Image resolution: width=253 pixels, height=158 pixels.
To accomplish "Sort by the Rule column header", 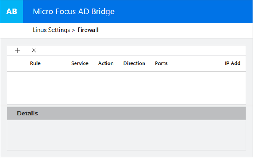I will (x=35, y=63).
